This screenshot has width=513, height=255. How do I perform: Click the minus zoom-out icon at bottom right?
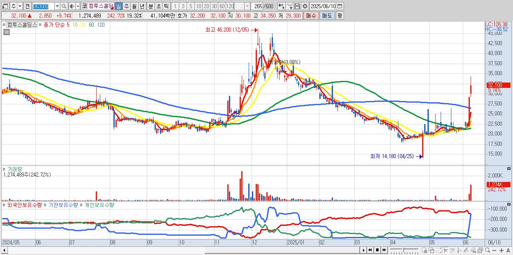(495, 250)
